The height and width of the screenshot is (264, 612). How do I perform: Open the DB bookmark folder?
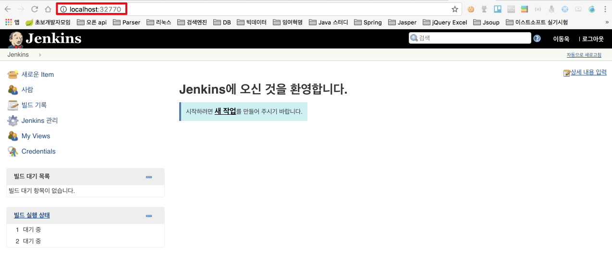coord(222,22)
